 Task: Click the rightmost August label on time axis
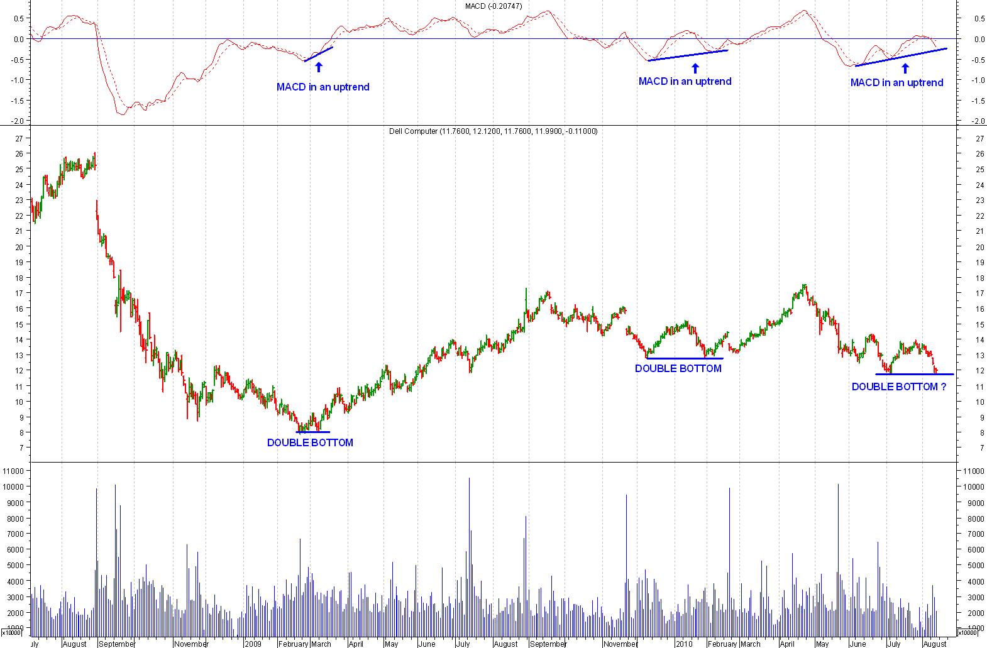coord(935,644)
